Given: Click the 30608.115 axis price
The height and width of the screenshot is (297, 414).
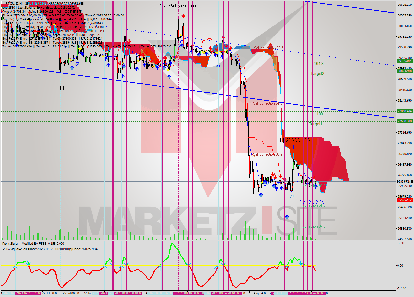Looking at the screenshot, I should [405, 5].
